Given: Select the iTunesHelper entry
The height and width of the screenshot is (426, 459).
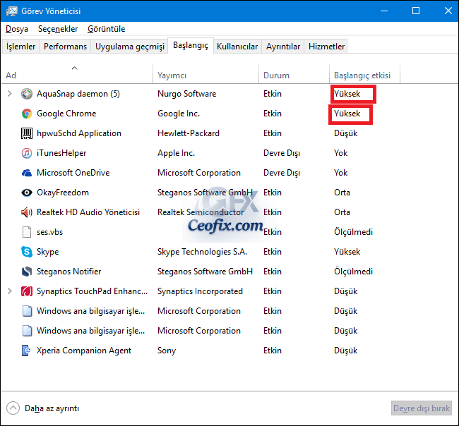Looking at the screenshot, I should click(61, 153).
